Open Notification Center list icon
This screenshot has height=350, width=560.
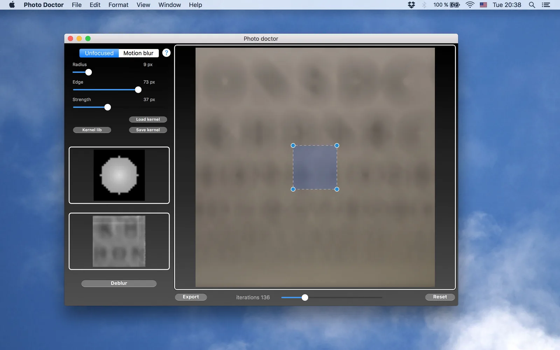pyautogui.click(x=546, y=5)
